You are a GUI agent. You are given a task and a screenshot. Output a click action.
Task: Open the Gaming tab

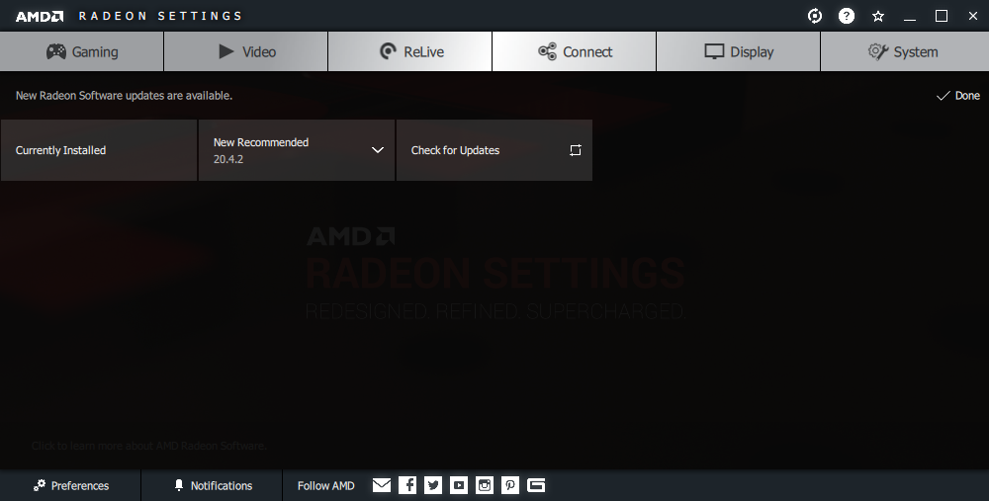82,51
